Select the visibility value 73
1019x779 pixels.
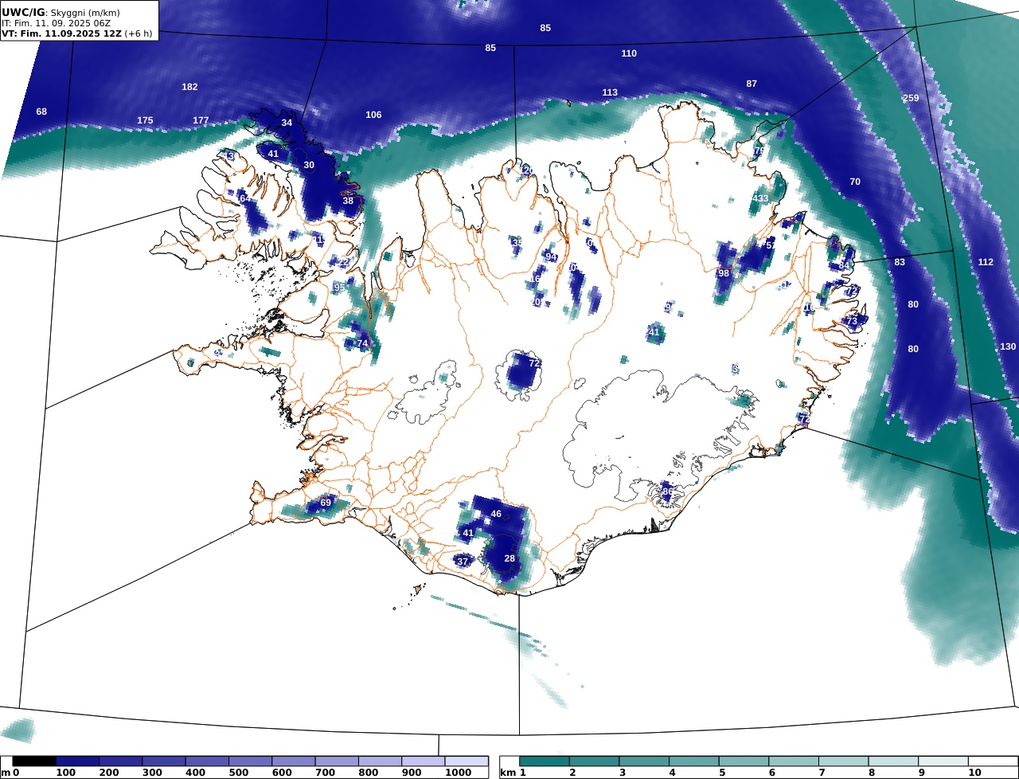(852, 321)
